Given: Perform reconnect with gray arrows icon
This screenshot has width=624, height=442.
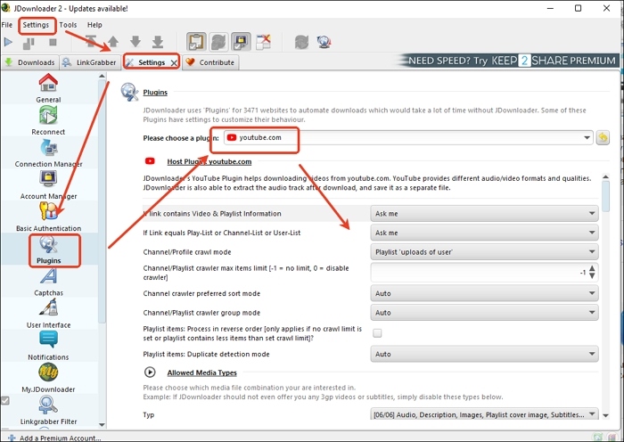Looking at the screenshot, I should [301, 42].
